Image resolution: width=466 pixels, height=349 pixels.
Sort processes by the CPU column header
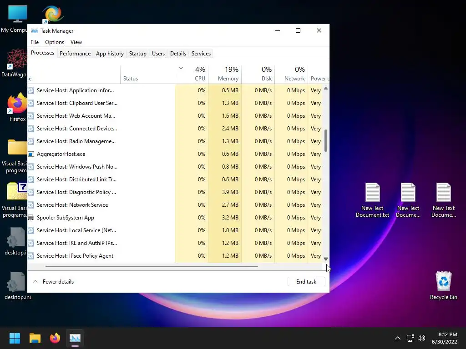pyautogui.click(x=192, y=74)
